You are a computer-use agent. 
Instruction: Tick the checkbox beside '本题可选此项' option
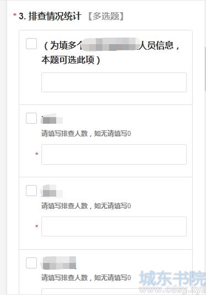click(31, 44)
